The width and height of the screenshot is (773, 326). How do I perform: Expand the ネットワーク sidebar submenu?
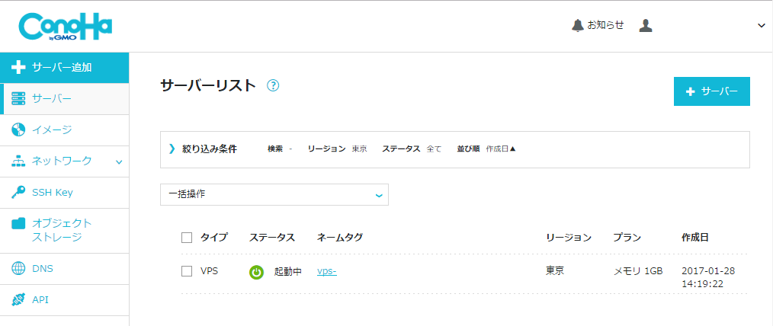point(118,161)
